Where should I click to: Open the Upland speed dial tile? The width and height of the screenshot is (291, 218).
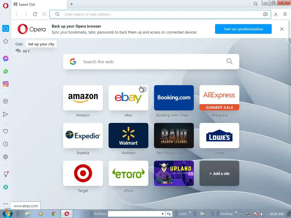pos(174,173)
